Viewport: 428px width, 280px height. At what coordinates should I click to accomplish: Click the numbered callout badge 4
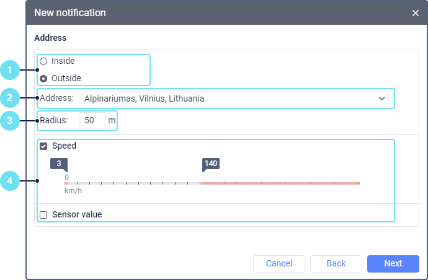click(10, 181)
